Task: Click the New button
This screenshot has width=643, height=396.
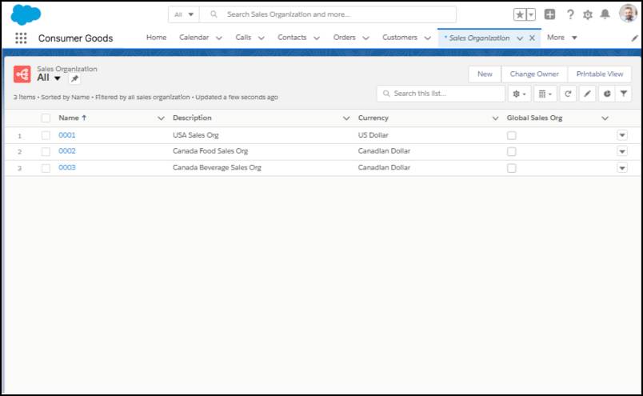Action: point(485,74)
